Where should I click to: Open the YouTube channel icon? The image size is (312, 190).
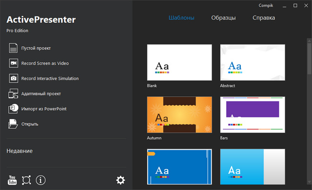tap(12, 180)
